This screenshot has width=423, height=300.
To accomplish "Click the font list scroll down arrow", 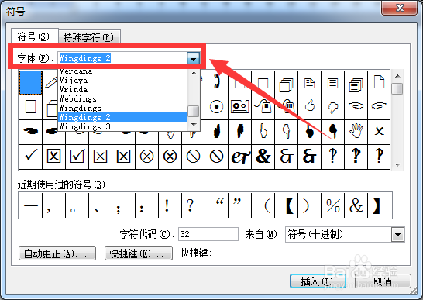I will pyautogui.click(x=194, y=125).
